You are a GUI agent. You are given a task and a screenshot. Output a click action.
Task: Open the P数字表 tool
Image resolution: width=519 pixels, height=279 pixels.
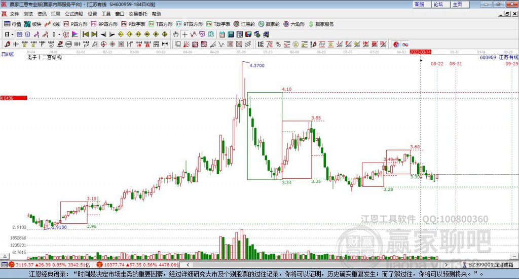click(x=133, y=24)
